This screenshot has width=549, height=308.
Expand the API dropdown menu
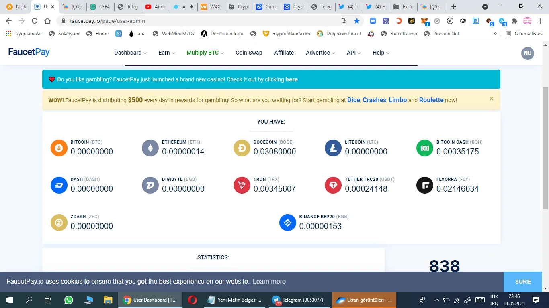tap(354, 53)
